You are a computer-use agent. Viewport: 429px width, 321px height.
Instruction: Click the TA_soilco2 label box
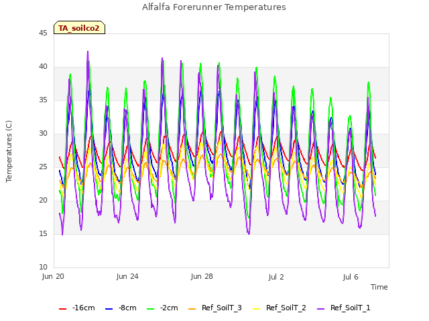[x=79, y=27]
